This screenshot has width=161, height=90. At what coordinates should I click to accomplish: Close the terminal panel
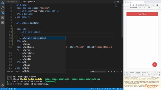tap(121, 72)
